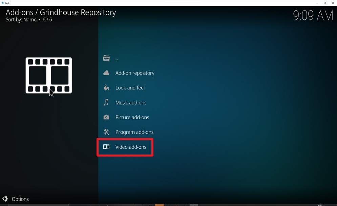Image resolution: width=337 pixels, height=206 pixels.
Task: Open Video add-ons category
Action: click(x=131, y=147)
